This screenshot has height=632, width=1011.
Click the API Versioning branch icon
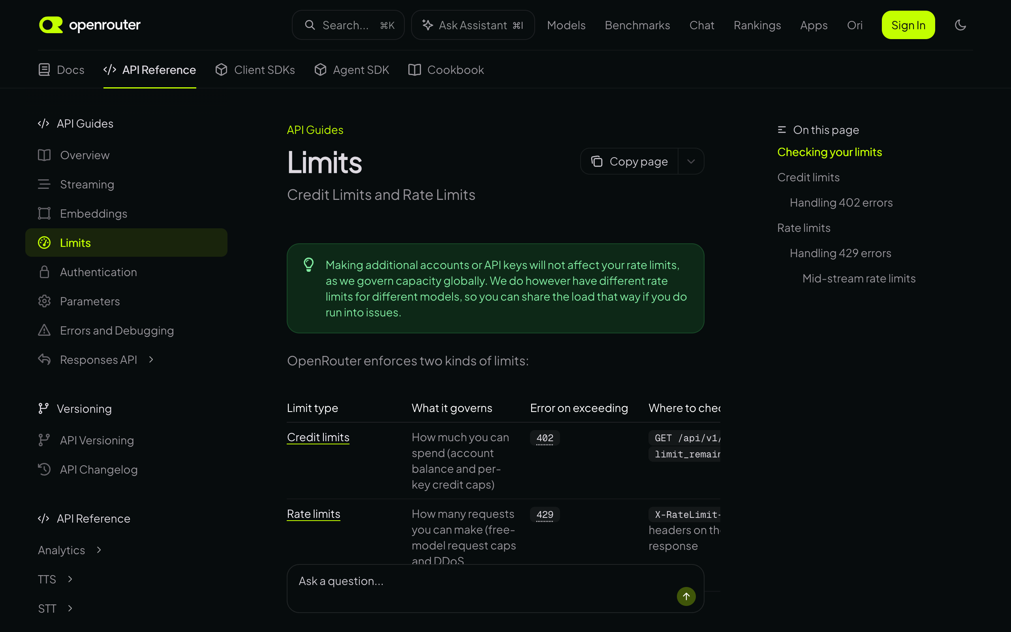click(43, 440)
